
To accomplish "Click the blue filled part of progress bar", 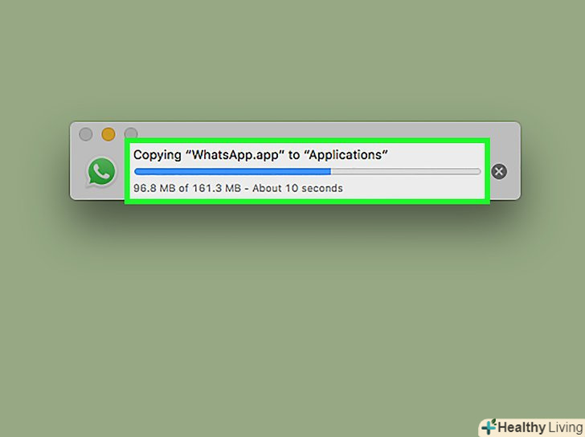I will [x=232, y=172].
